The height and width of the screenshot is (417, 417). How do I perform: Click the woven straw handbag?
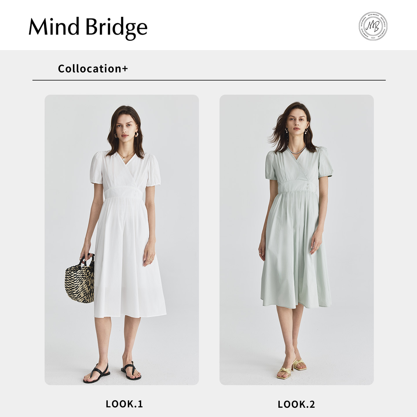[80, 279]
